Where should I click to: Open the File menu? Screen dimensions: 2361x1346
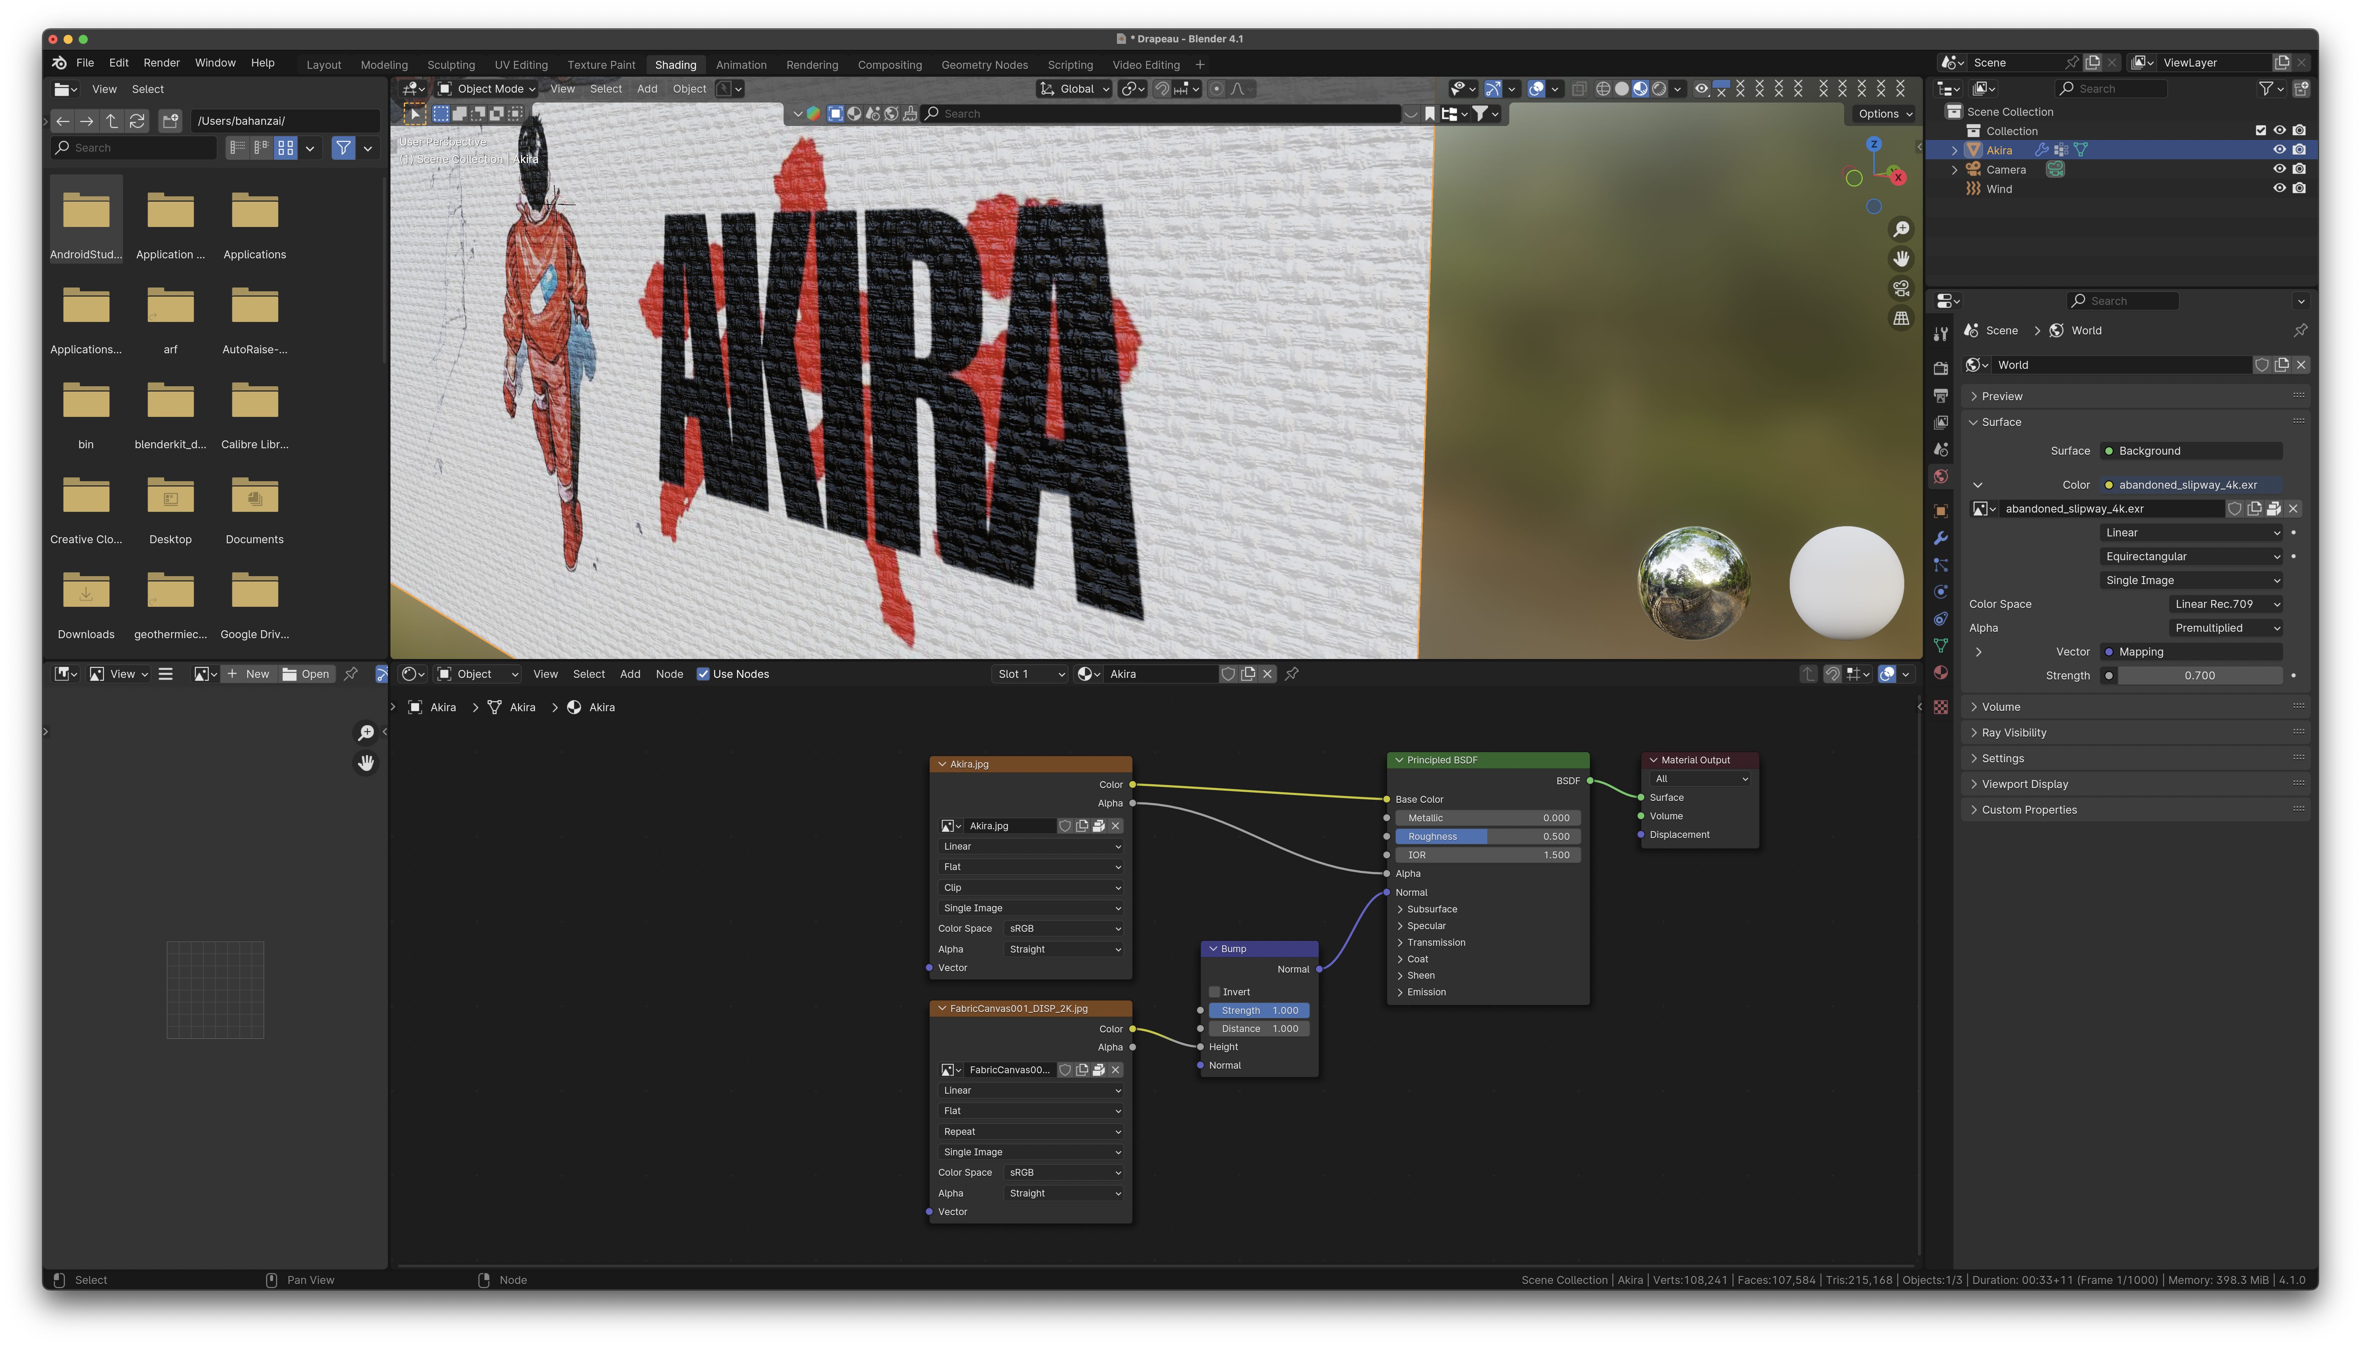(x=85, y=63)
